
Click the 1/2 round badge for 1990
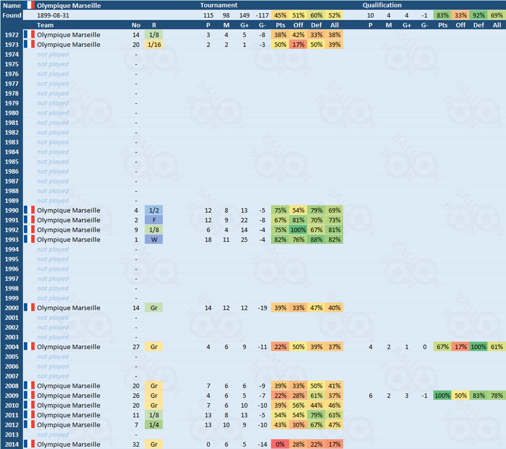(x=154, y=210)
